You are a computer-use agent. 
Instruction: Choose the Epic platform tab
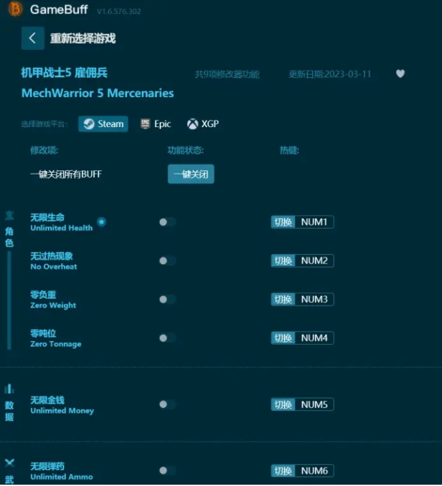[x=156, y=124]
